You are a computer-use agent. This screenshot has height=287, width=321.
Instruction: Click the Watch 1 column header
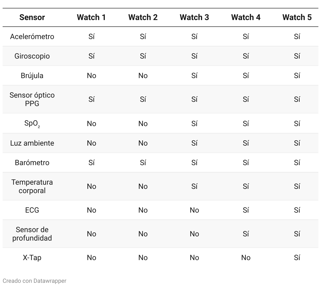coord(91,17)
